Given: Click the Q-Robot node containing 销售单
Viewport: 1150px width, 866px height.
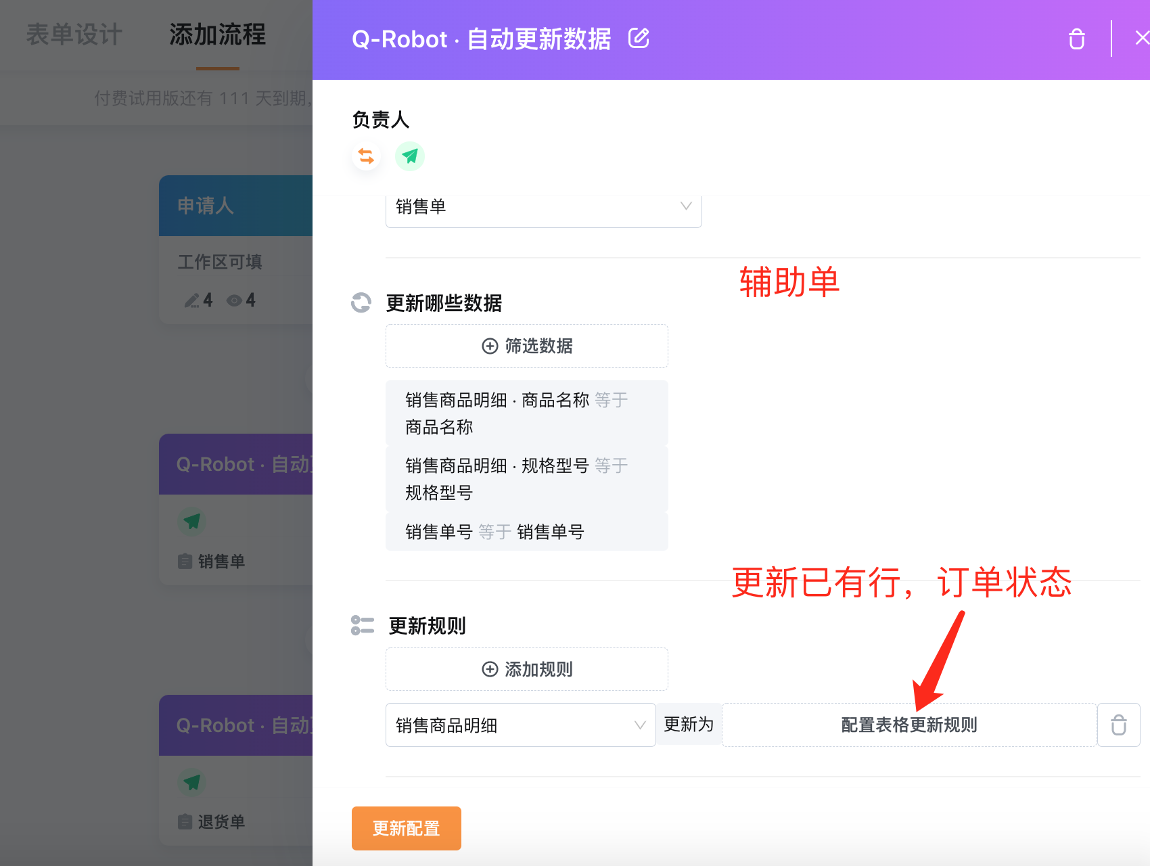Looking at the screenshot, I should [x=236, y=509].
